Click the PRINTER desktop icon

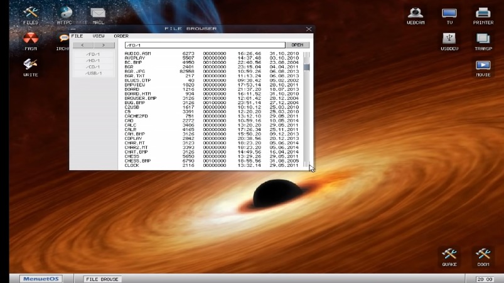(x=483, y=13)
